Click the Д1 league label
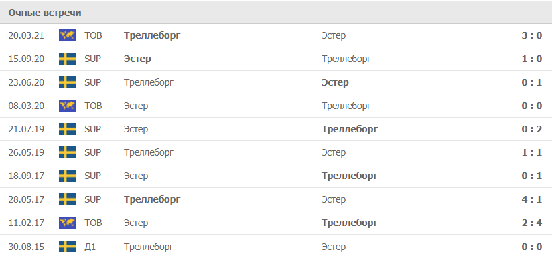552x258 pixels. (x=90, y=247)
